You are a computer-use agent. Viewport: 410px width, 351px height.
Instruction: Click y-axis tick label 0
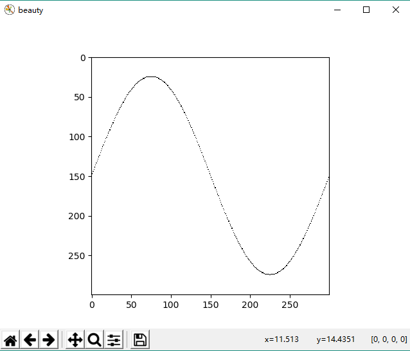click(x=83, y=58)
